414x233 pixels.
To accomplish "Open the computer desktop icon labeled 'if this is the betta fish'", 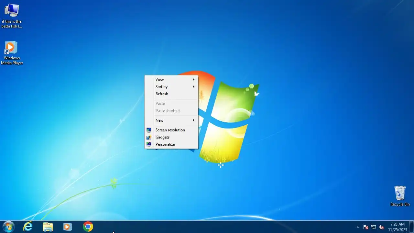I will pos(12,16).
